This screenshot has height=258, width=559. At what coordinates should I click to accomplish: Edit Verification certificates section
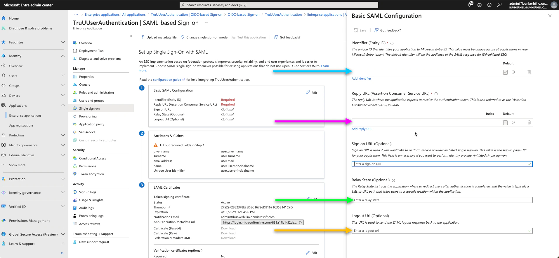coord(311,253)
